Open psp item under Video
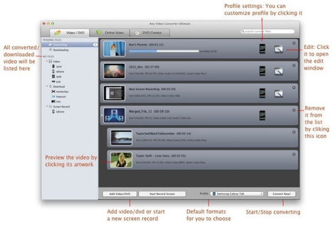 [56, 82]
